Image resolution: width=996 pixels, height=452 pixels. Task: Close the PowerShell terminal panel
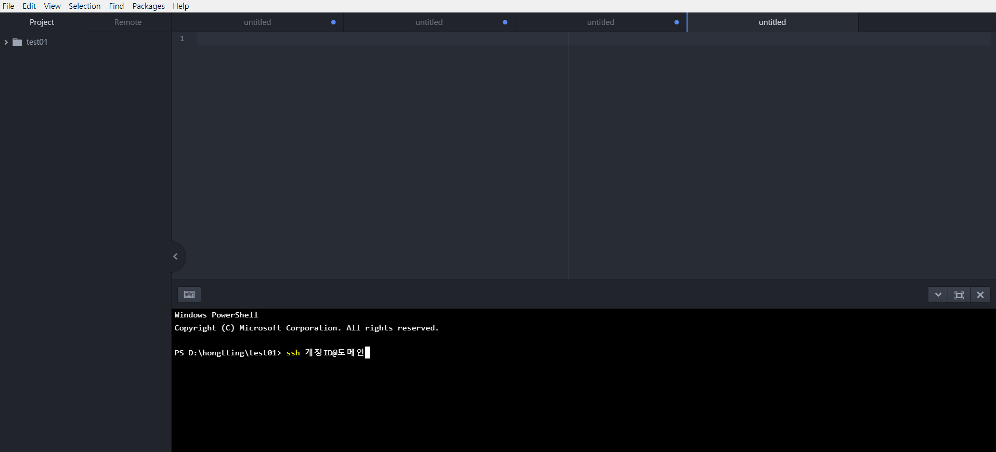point(980,295)
